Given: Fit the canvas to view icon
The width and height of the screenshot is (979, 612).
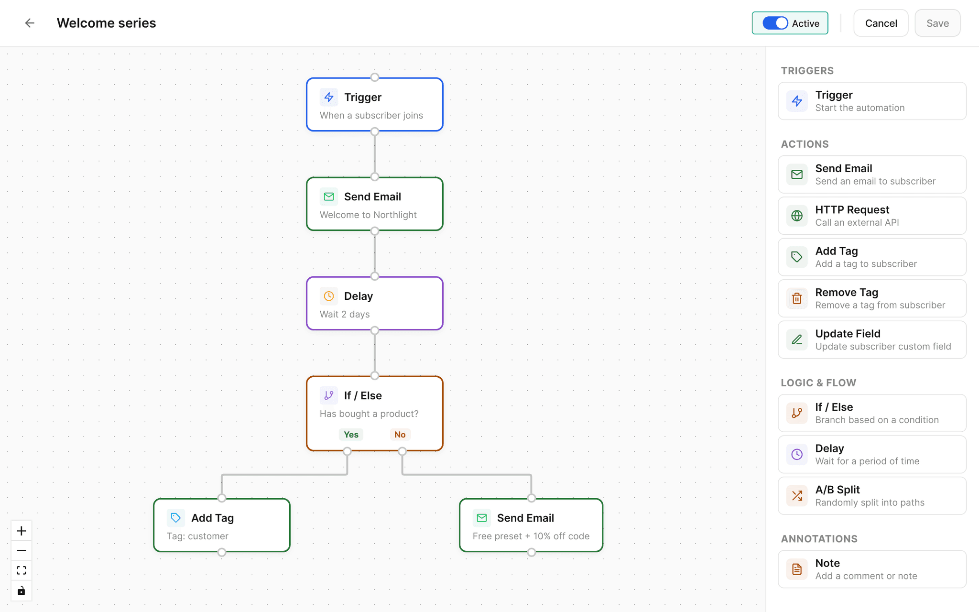Looking at the screenshot, I should pyautogui.click(x=22, y=570).
